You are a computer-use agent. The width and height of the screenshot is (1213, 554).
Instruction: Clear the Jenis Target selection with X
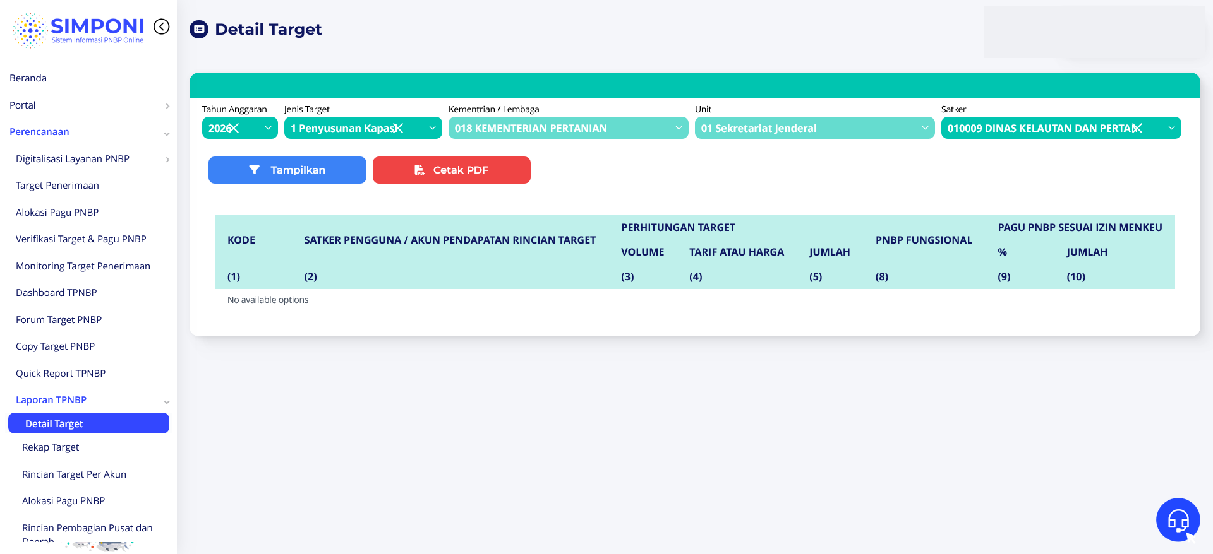[398, 128]
